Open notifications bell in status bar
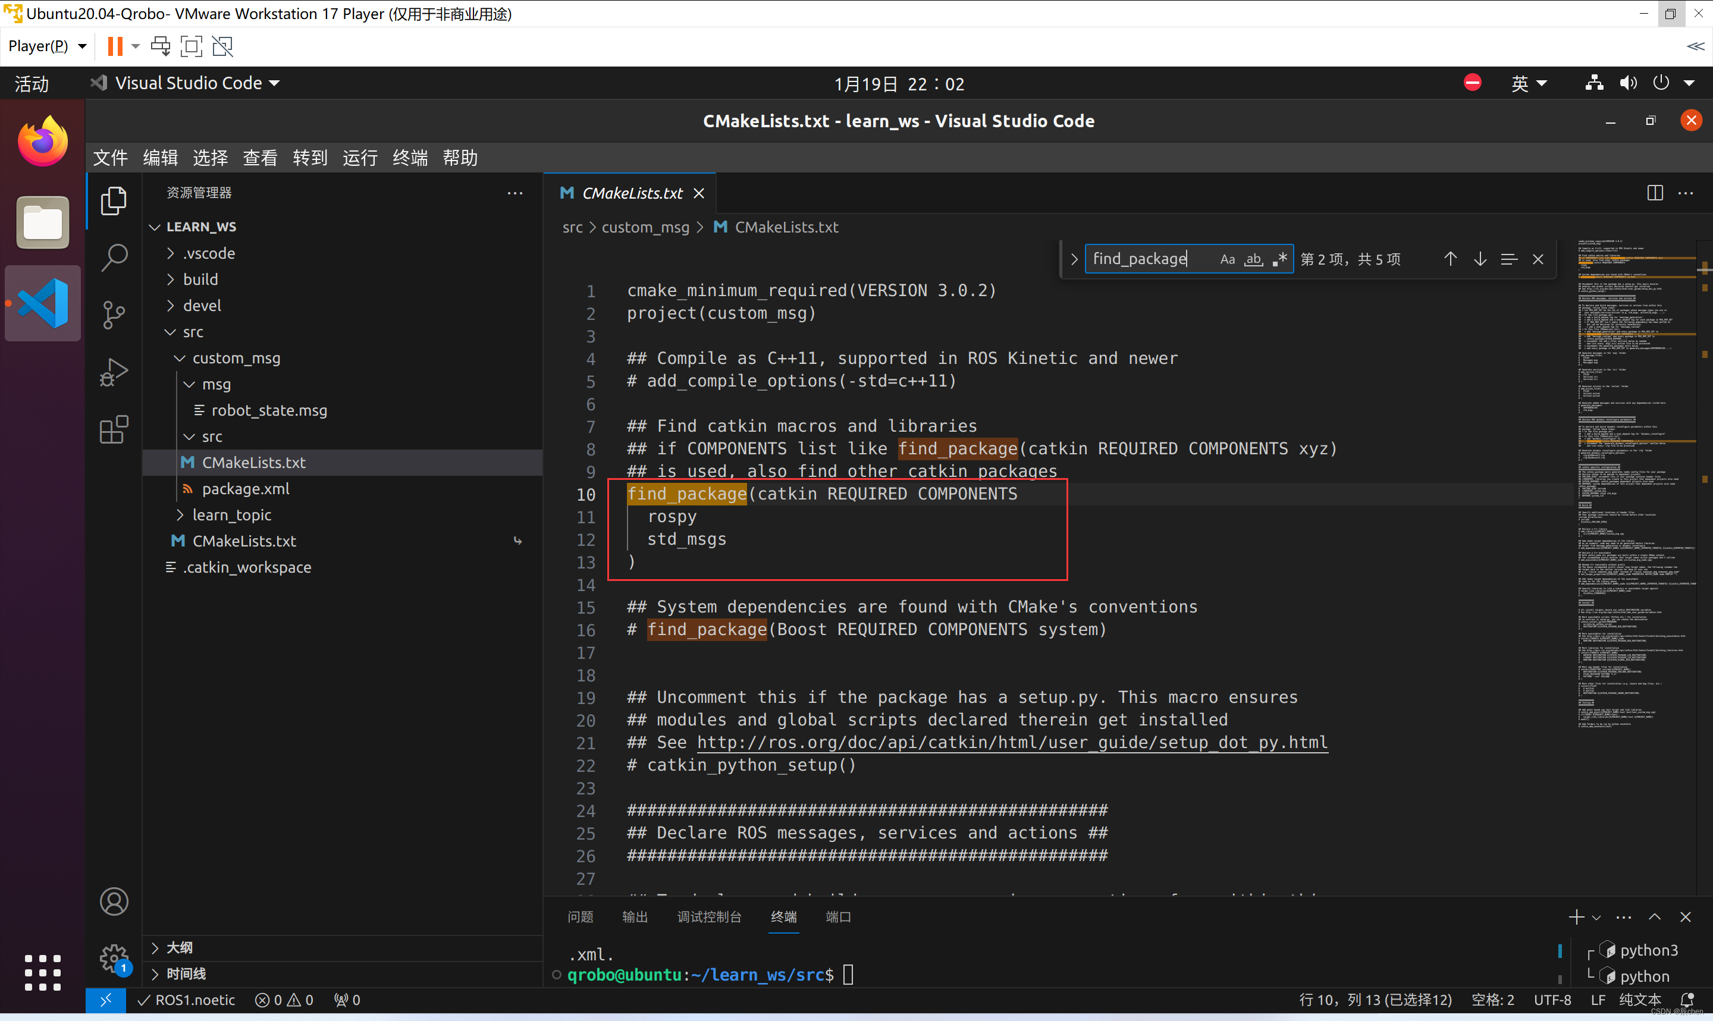 point(1686,1000)
